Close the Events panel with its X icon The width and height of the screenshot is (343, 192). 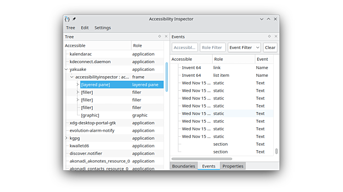pyautogui.click(x=276, y=37)
